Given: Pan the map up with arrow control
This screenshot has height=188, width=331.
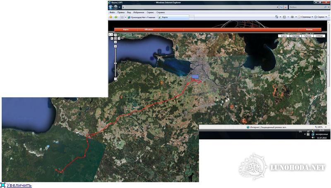Looking at the screenshot, I should (115, 35).
